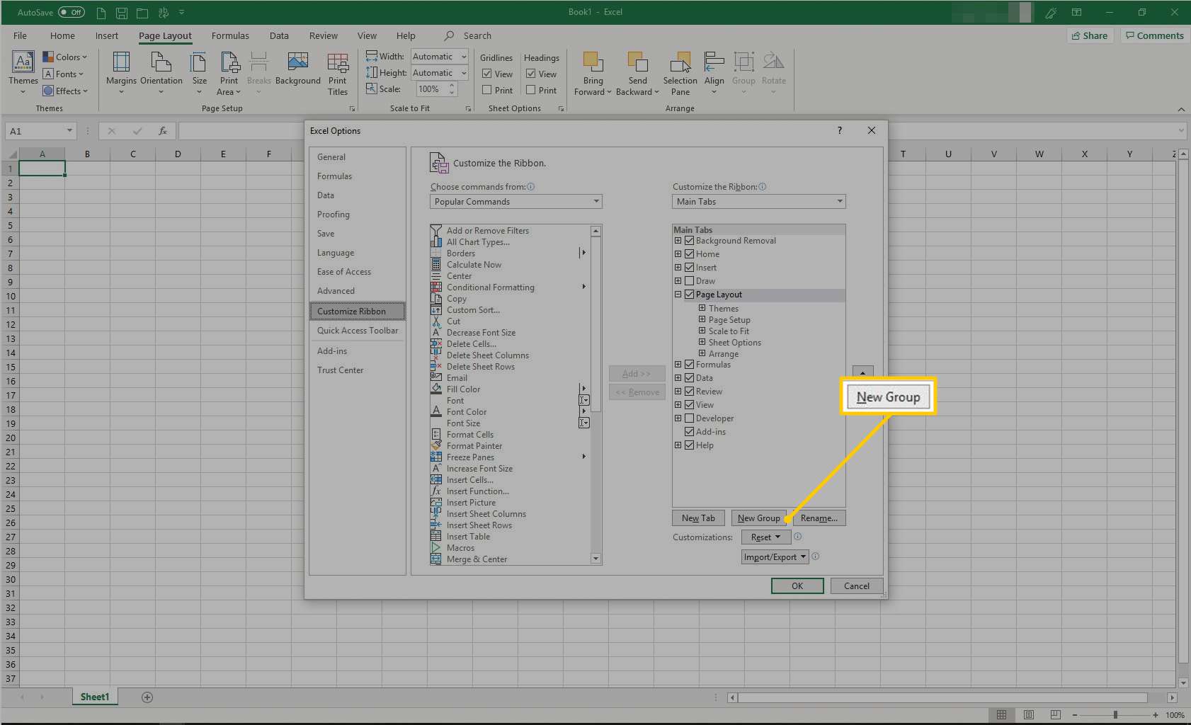This screenshot has width=1191, height=725.
Task: Expand the Page Setup group node
Action: coord(702,320)
